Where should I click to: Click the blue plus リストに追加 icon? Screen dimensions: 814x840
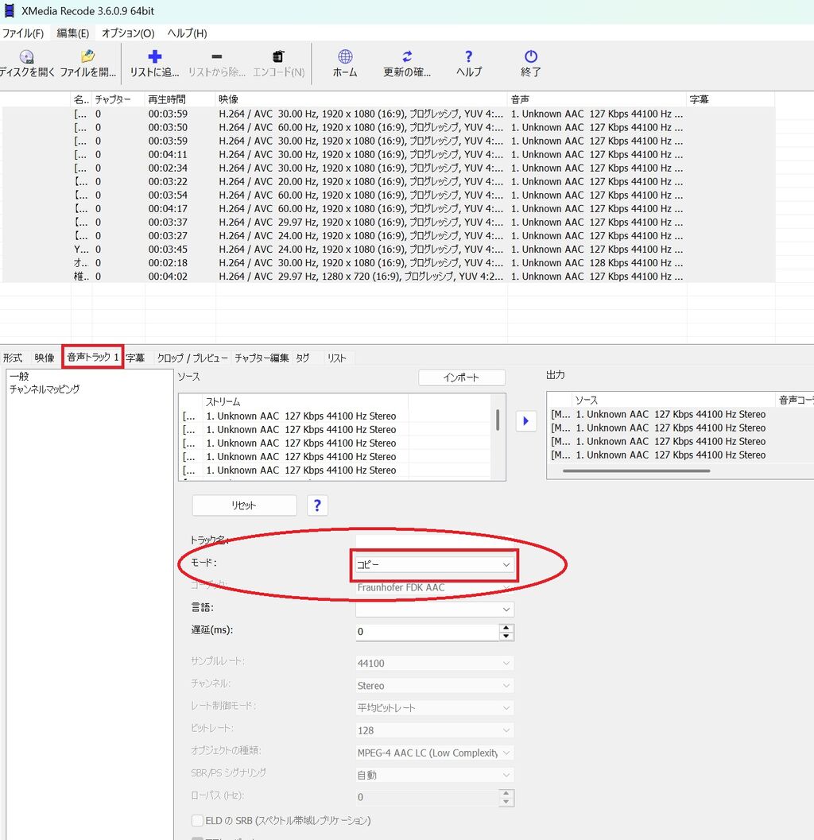tap(155, 56)
